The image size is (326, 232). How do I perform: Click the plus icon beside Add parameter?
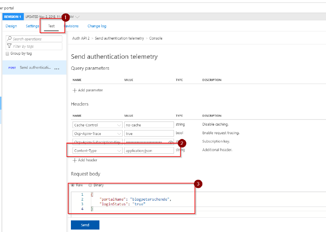[75, 90]
